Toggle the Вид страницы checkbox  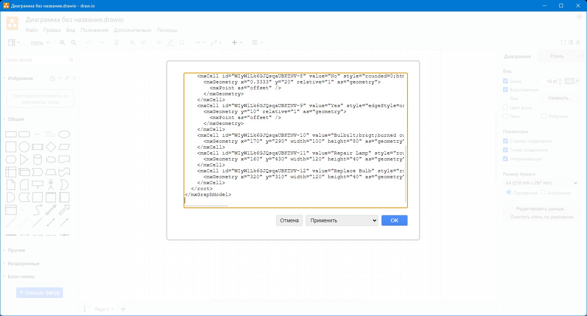(x=505, y=89)
